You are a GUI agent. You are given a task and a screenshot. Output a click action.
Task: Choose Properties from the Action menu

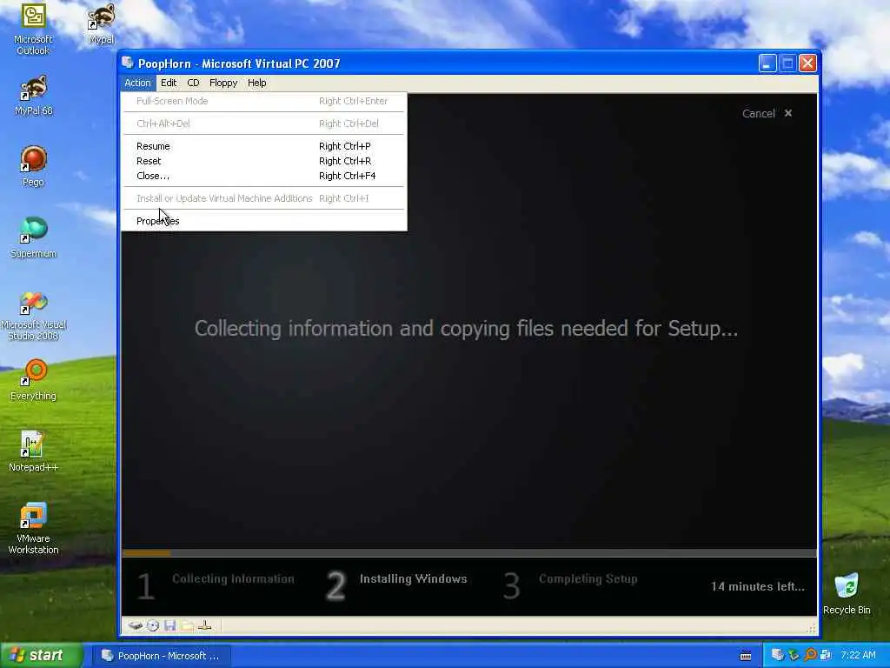(x=264, y=221)
